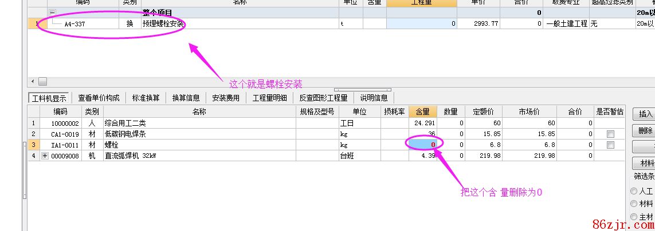Click the 含量 cell of 螺栓 row

click(422, 145)
